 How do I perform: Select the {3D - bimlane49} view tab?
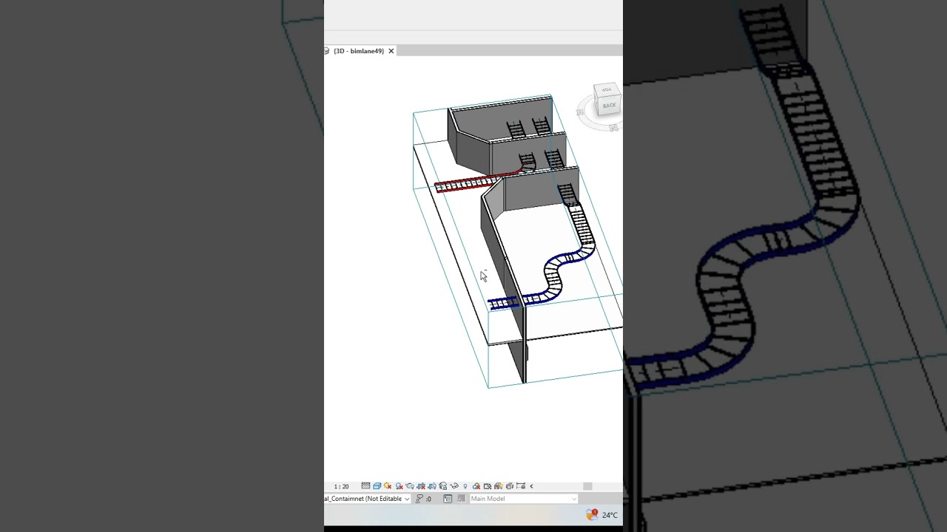pyautogui.click(x=359, y=51)
